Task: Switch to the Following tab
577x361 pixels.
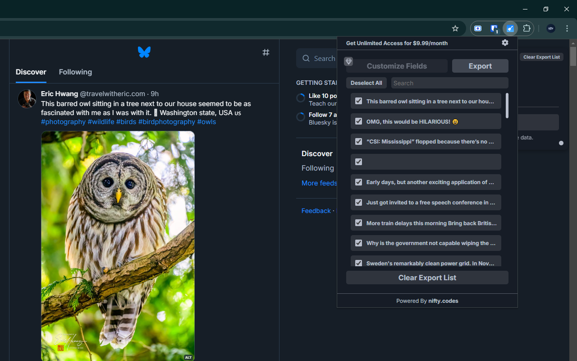Action: tap(75, 72)
